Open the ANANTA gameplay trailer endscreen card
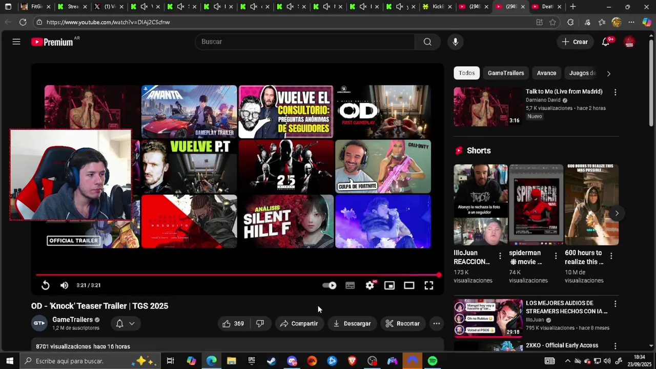The image size is (656, 369). click(x=189, y=112)
